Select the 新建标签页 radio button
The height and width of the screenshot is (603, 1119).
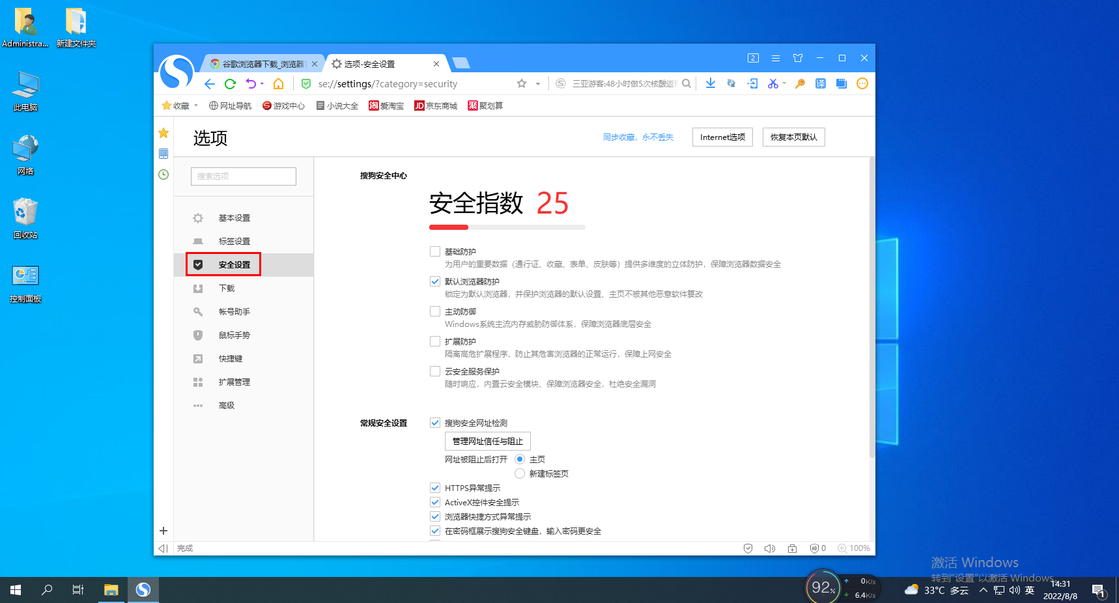coord(519,473)
